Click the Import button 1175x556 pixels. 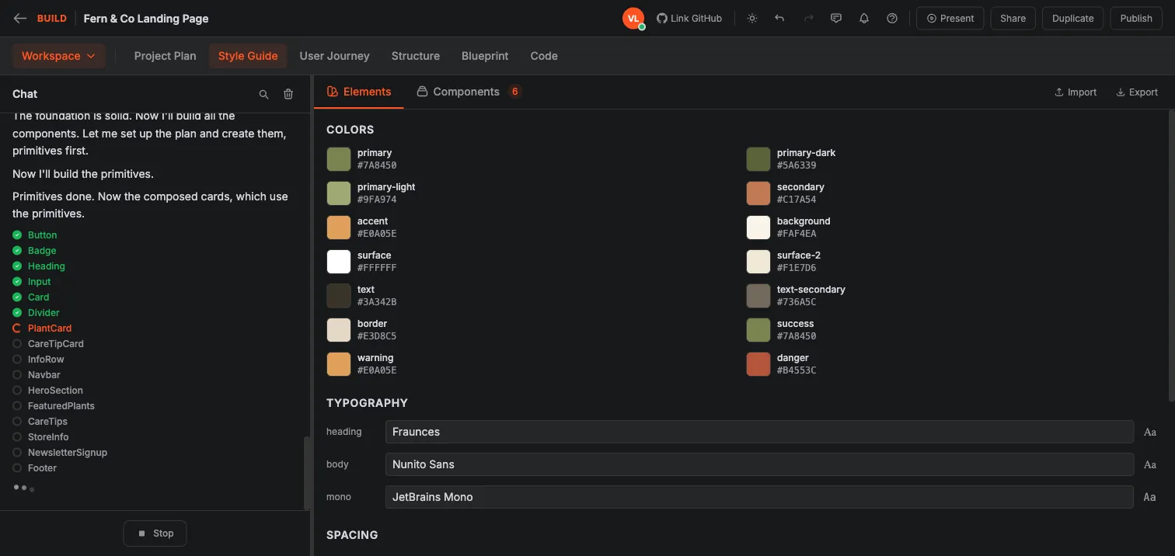pos(1076,92)
